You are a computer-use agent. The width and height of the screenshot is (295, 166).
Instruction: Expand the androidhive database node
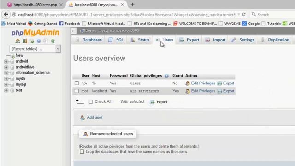[6, 67]
